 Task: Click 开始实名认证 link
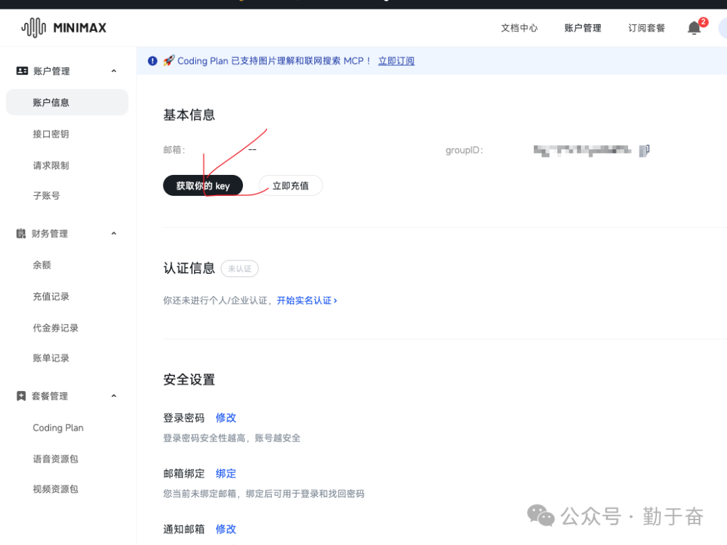point(304,300)
